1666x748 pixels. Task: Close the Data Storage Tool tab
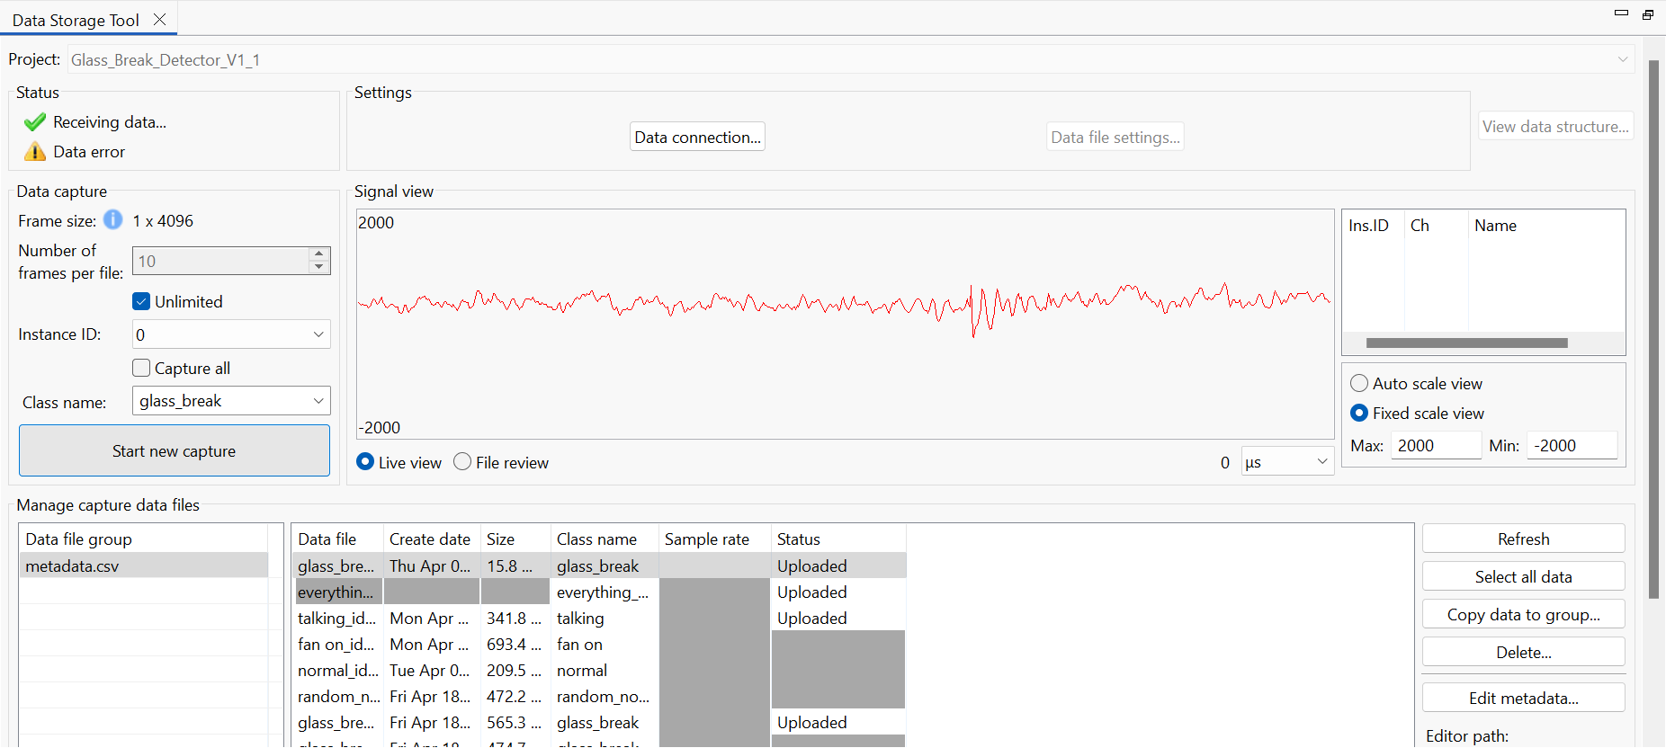tap(159, 20)
